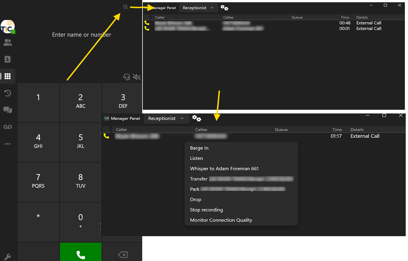Open gears settings icon in upper Manager Panel

224,8
